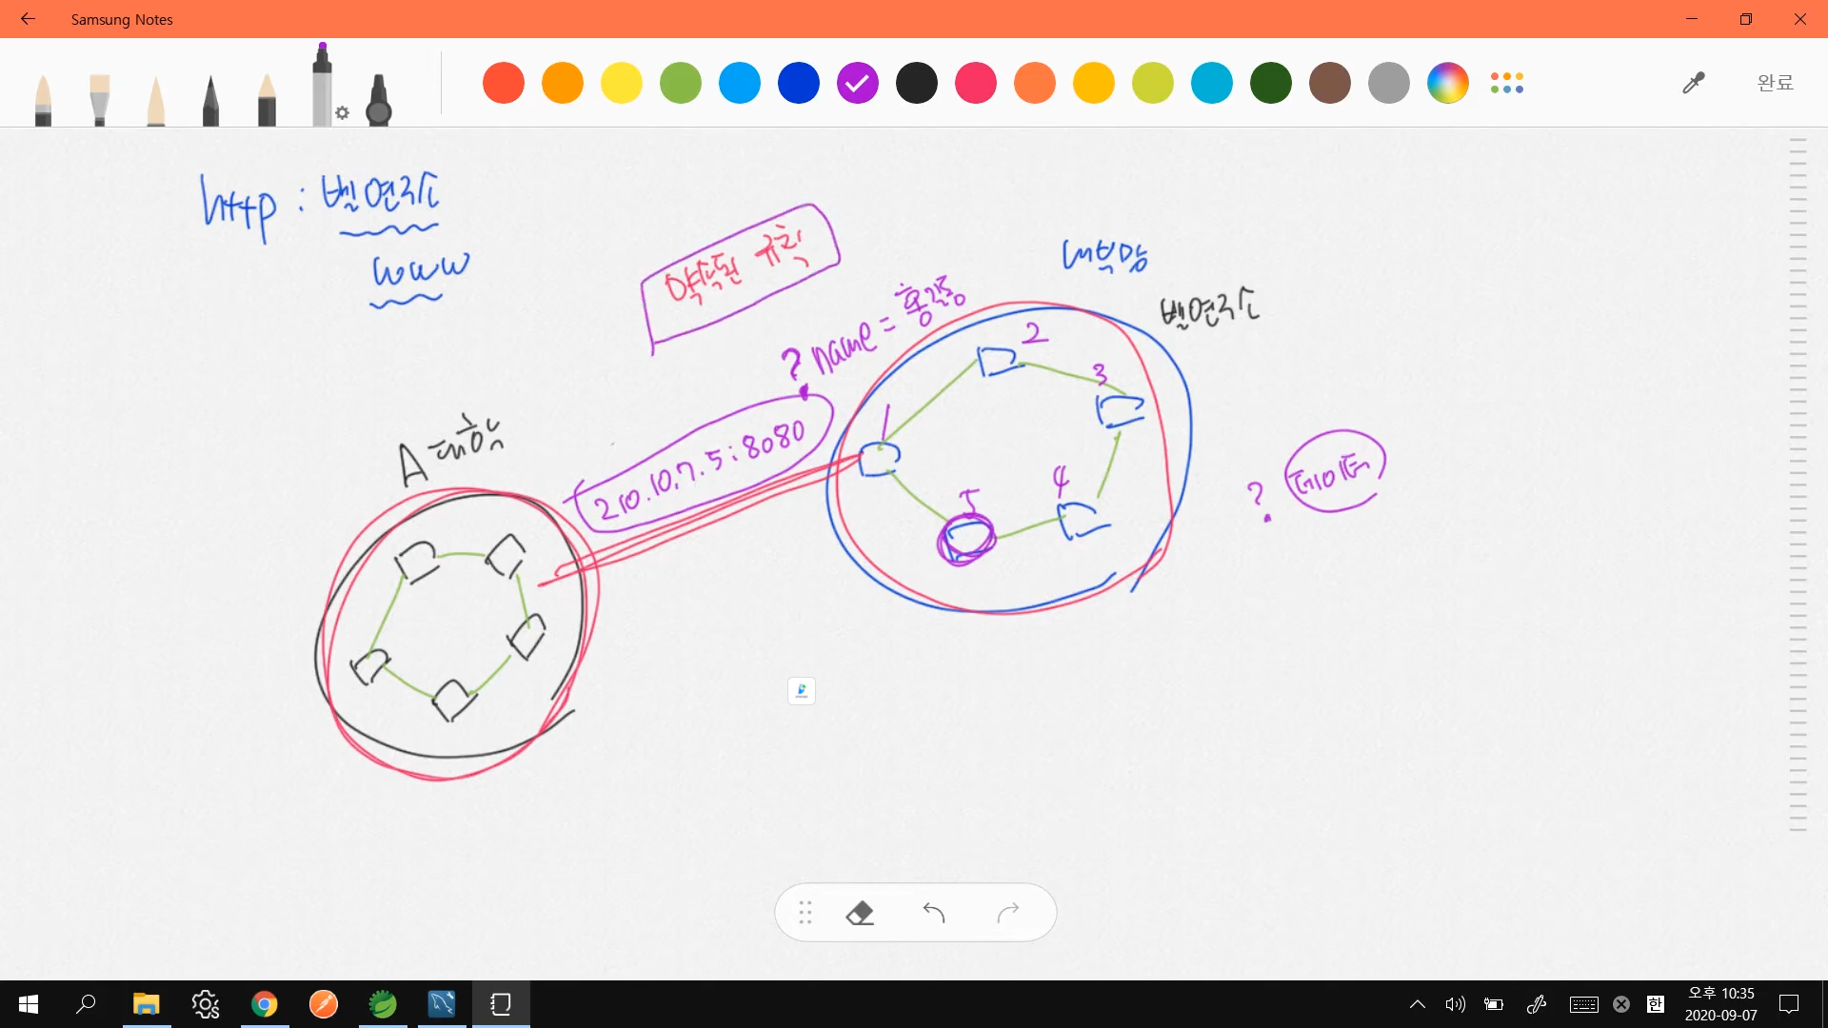The height and width of the screenshot is (1028, 1828).
Task: Click the eraser in floating toolbar
Action: 860,913
